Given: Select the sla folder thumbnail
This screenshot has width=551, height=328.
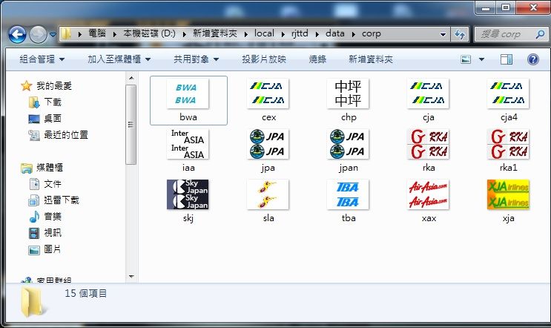Looking at the screenshot, I should click(268, 194).
